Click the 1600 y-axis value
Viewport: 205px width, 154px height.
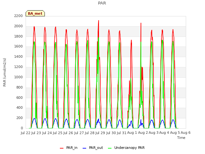pos(19,47)
